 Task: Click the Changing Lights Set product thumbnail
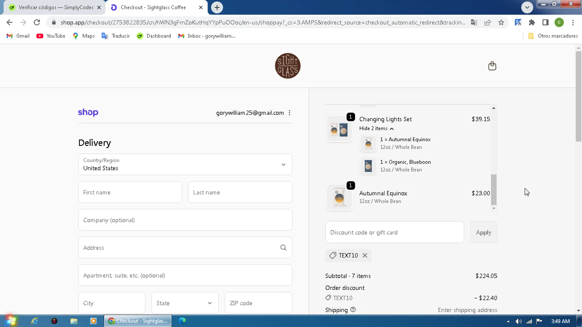[x=339, y=129]
